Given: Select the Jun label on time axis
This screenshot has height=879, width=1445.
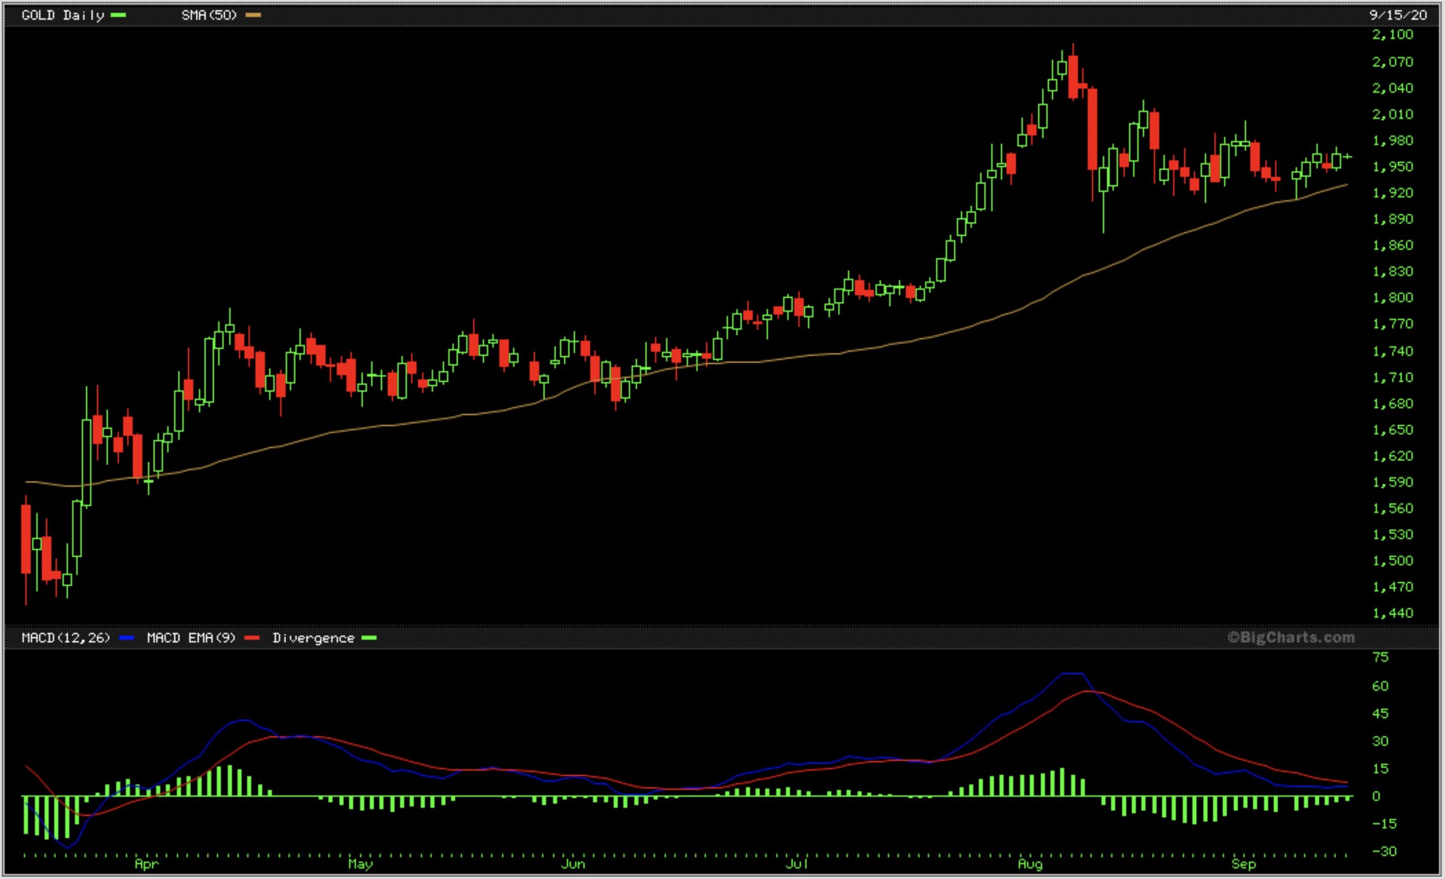Looking at the screenshot, I should (573, 864).
